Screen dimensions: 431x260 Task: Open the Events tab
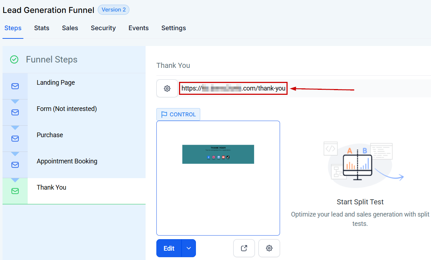[x=138, y=28]
